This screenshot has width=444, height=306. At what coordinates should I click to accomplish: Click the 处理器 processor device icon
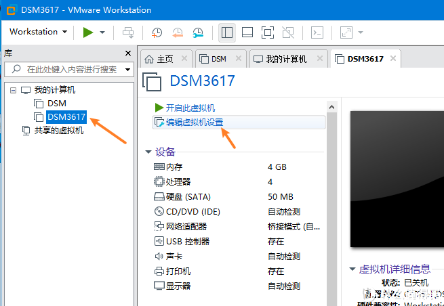point(159,181)
